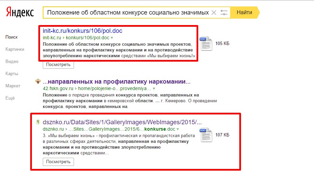Click the Найти search button

pos(244,13)
